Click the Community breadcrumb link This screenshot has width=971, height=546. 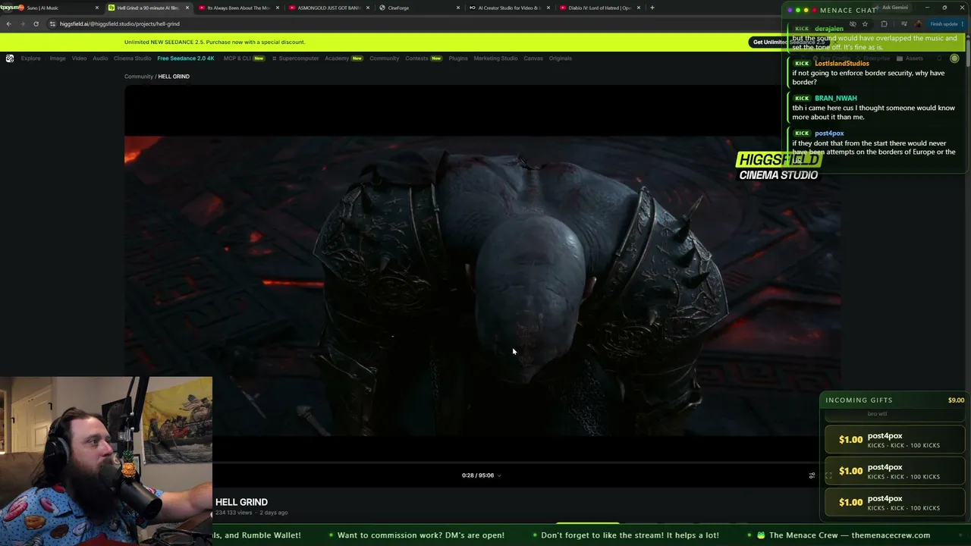coord(139,77)
